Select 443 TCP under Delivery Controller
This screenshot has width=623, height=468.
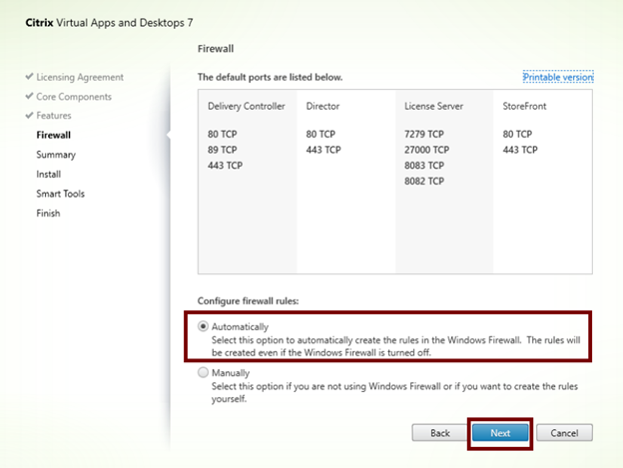coord(225,165)
